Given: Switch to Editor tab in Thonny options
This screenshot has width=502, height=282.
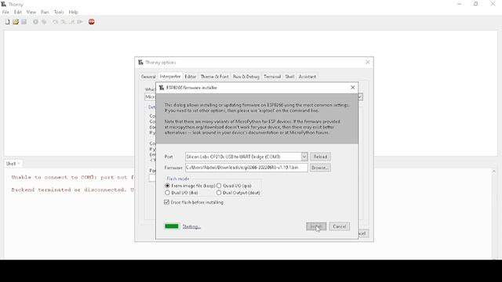Looking at the screenshot, I should click(x=191, y=77).
